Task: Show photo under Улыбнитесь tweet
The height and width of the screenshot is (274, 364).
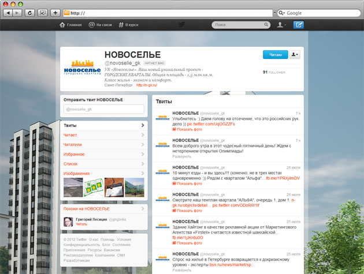Action: 187,129
